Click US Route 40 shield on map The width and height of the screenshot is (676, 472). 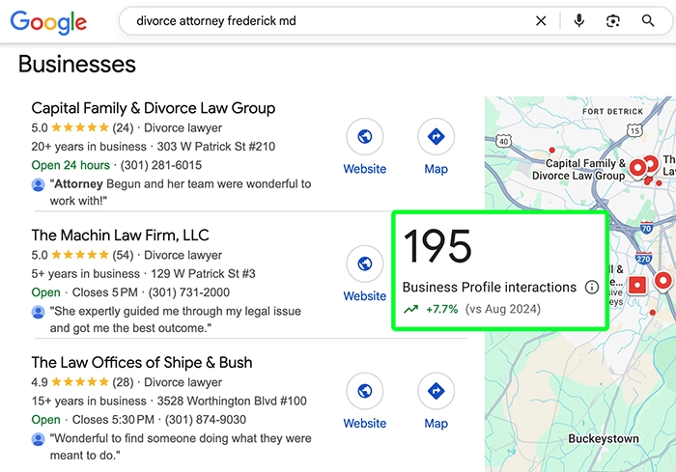(x=503, y=141)
